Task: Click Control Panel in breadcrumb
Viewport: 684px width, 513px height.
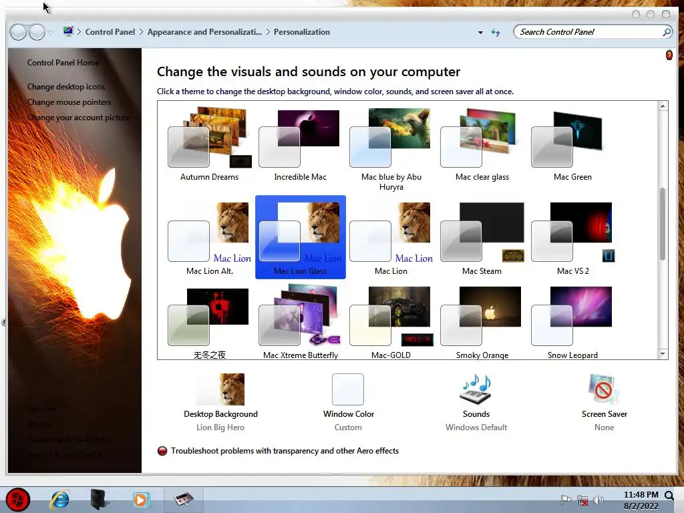Action: coord(110,32)
